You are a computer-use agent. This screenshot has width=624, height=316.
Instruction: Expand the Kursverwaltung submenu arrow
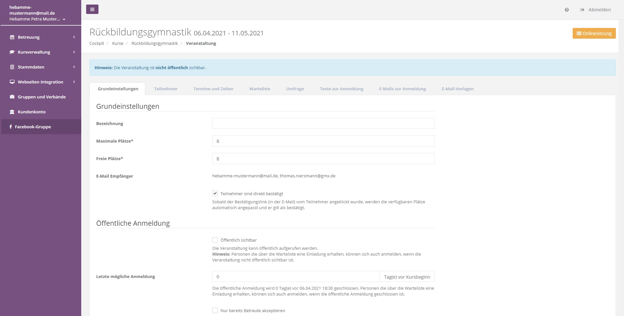(74, 52)
